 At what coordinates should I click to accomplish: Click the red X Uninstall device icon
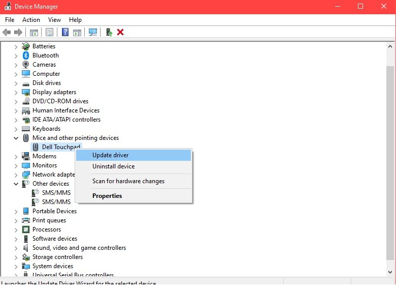[x=120, y=32]
